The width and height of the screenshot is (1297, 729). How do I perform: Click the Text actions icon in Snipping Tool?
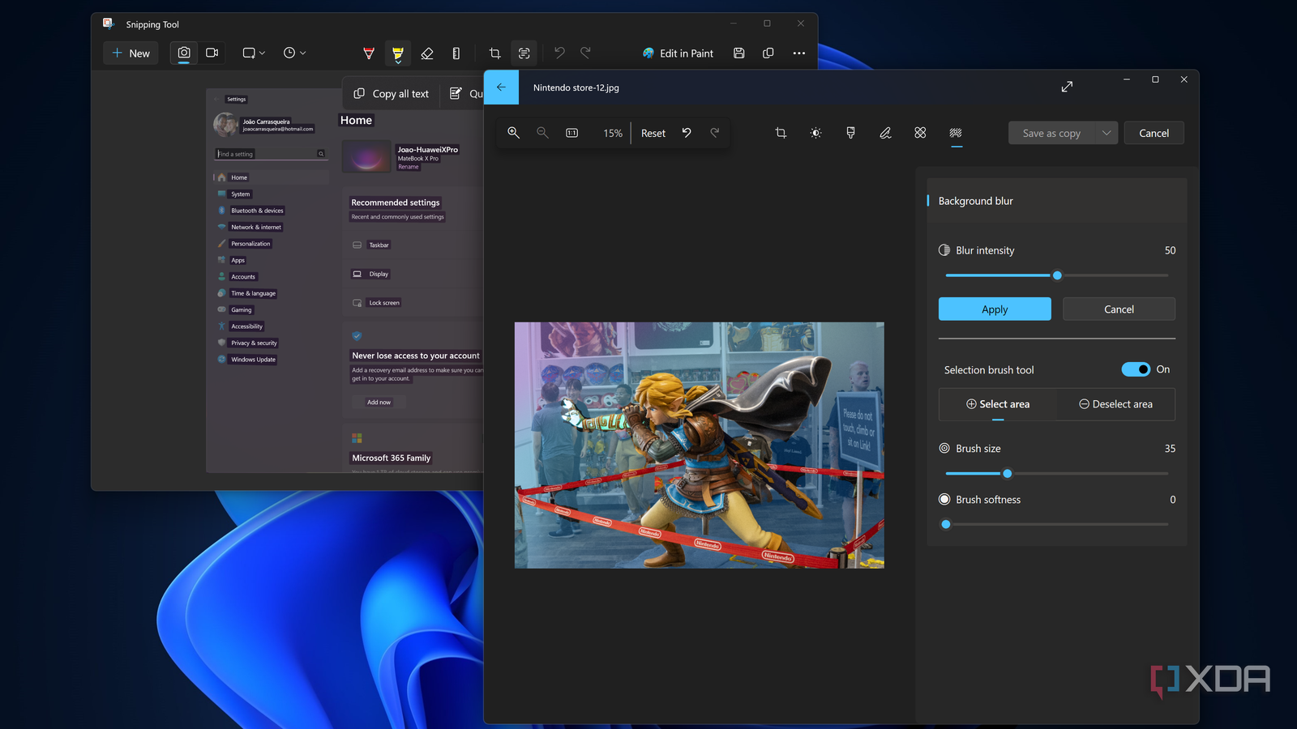click(x=524, y=53)
